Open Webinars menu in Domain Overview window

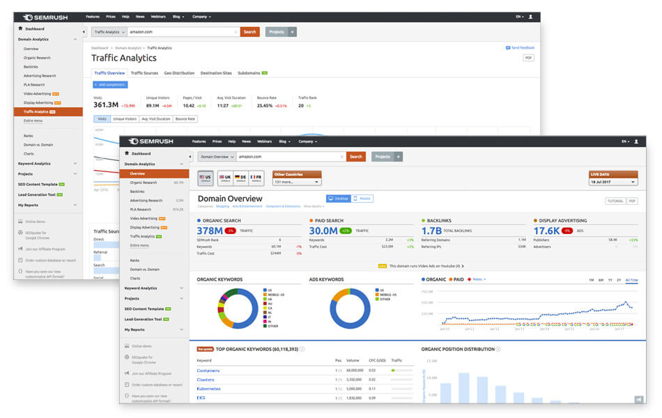click(x=264, y=141)
